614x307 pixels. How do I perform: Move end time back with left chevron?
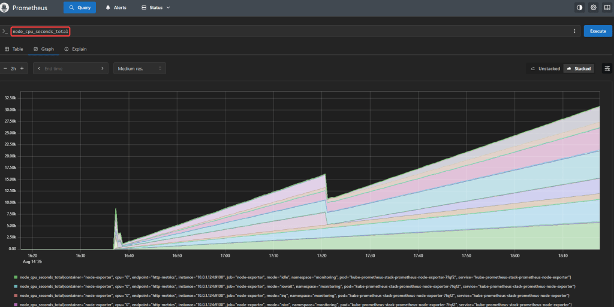pos(39,68)
